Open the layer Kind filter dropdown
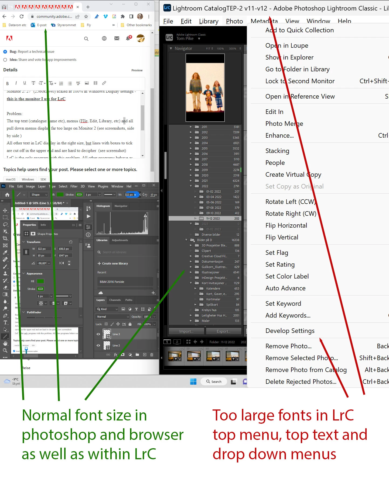 coord(107,309)
